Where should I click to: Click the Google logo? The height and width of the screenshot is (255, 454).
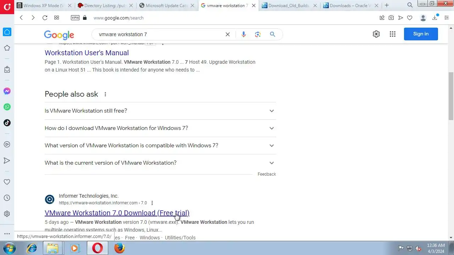[x=59, y=35]
